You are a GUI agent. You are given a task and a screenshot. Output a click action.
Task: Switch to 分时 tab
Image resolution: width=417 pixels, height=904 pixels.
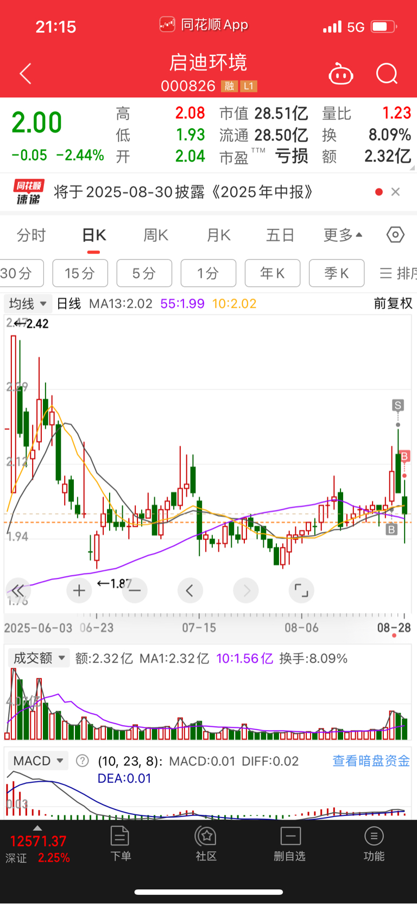[x=31, y=235]
